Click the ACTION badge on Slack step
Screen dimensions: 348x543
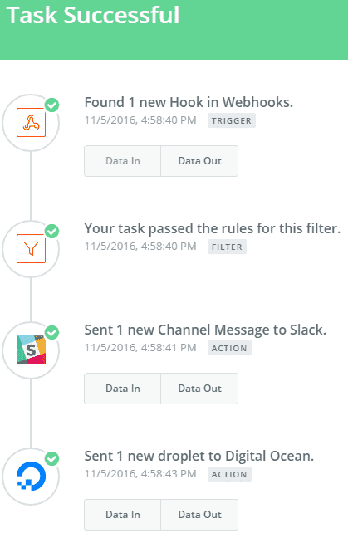pyautogui.click(x=229, y=348)
